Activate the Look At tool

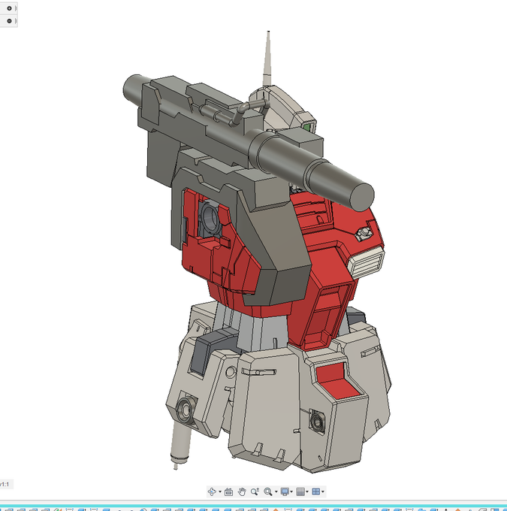pos(229,491)
